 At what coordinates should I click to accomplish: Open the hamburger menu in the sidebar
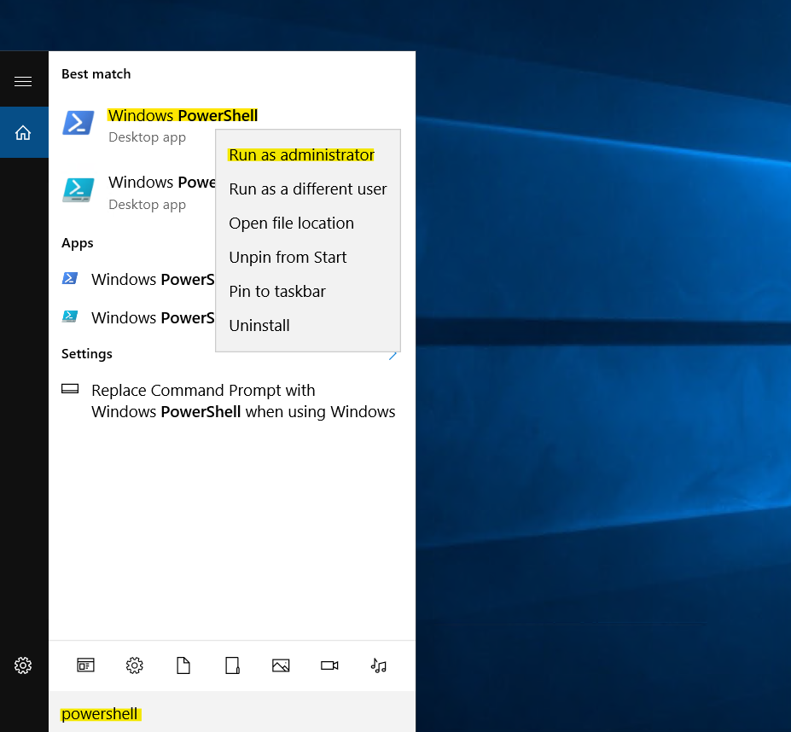click(23, 81)
